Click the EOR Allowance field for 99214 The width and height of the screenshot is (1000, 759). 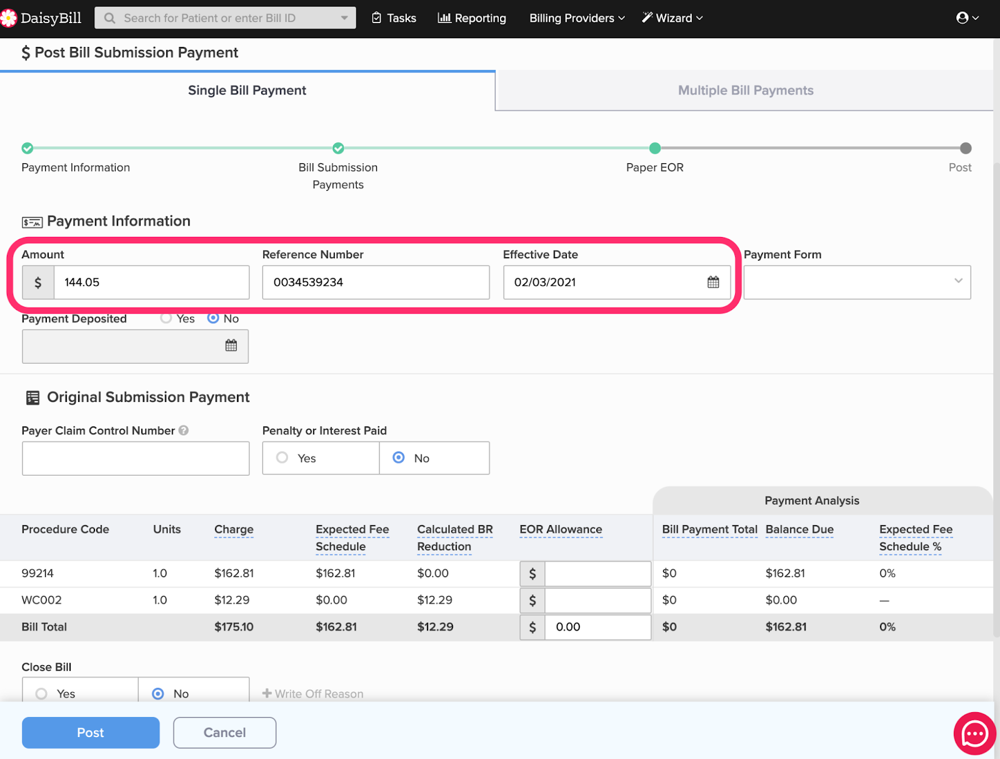597,573
